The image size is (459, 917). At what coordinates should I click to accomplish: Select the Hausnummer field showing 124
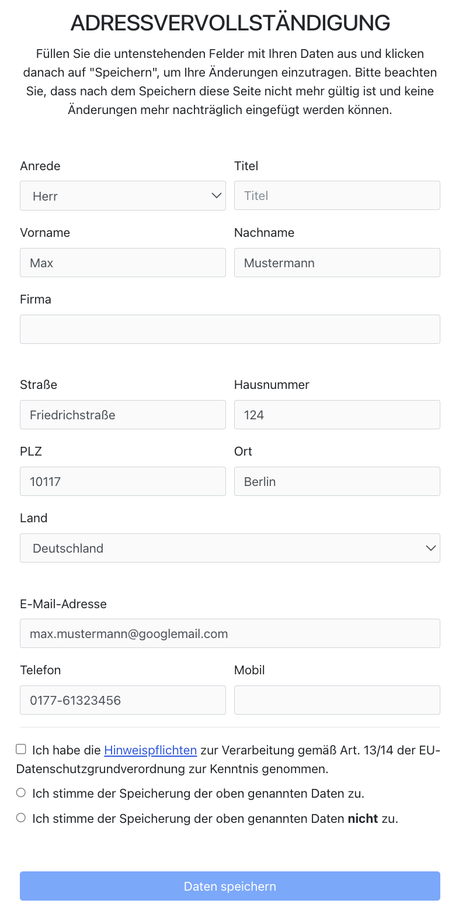[x=337, y=415]
